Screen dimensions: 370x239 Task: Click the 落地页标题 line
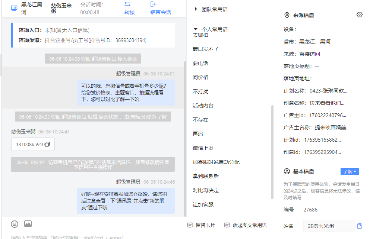click(301, 66)
